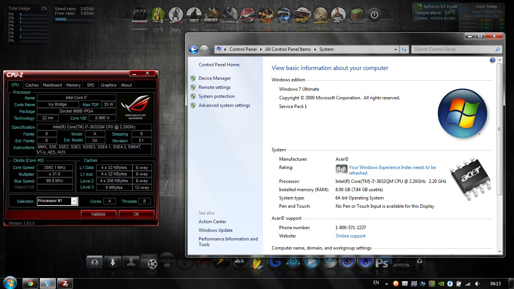The height and width of the screenshot is (289, 514).
Task: Switch to the Mainboard tab in CPU-Z
Action: point(52,85)
